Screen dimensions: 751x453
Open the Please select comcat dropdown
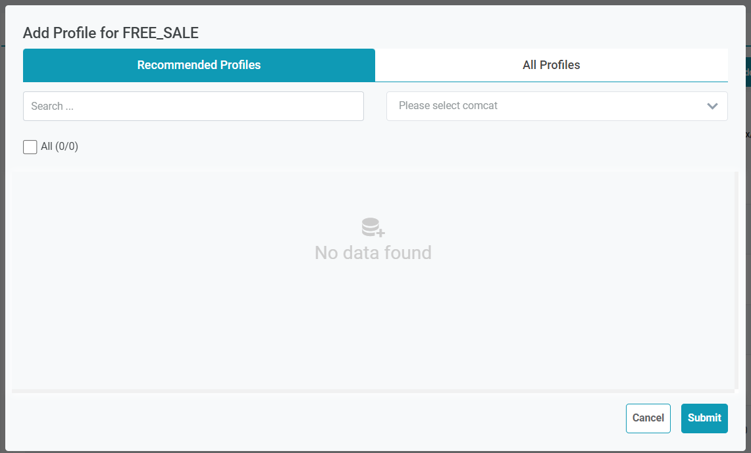(x=556, y=106)
